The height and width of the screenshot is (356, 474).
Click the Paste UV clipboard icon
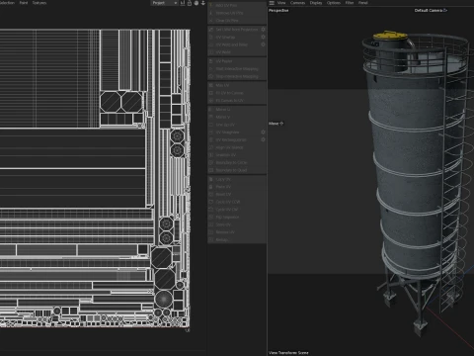tap(211, 187)
